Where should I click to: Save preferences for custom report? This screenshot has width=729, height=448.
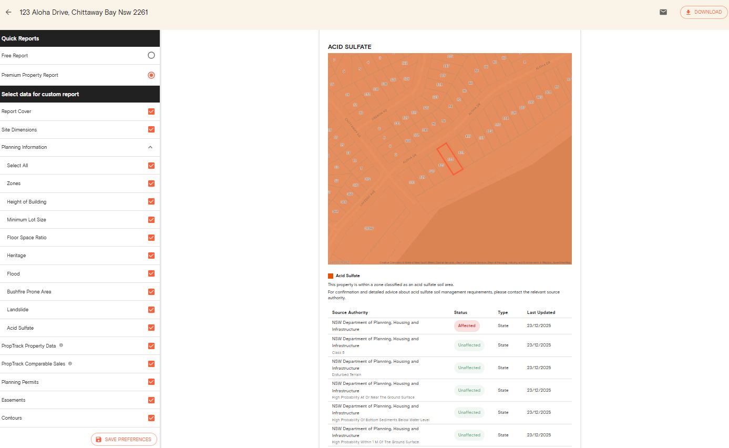[124, 439]
